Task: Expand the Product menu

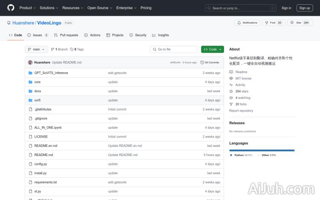Action: point(27,8)
